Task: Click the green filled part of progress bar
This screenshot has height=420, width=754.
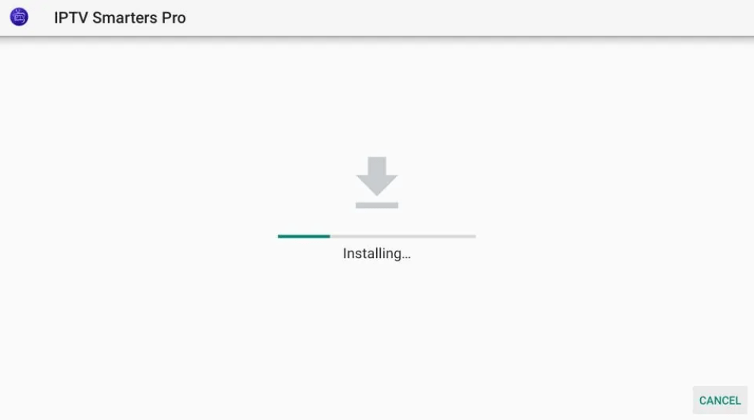Action: coord(304,236)
